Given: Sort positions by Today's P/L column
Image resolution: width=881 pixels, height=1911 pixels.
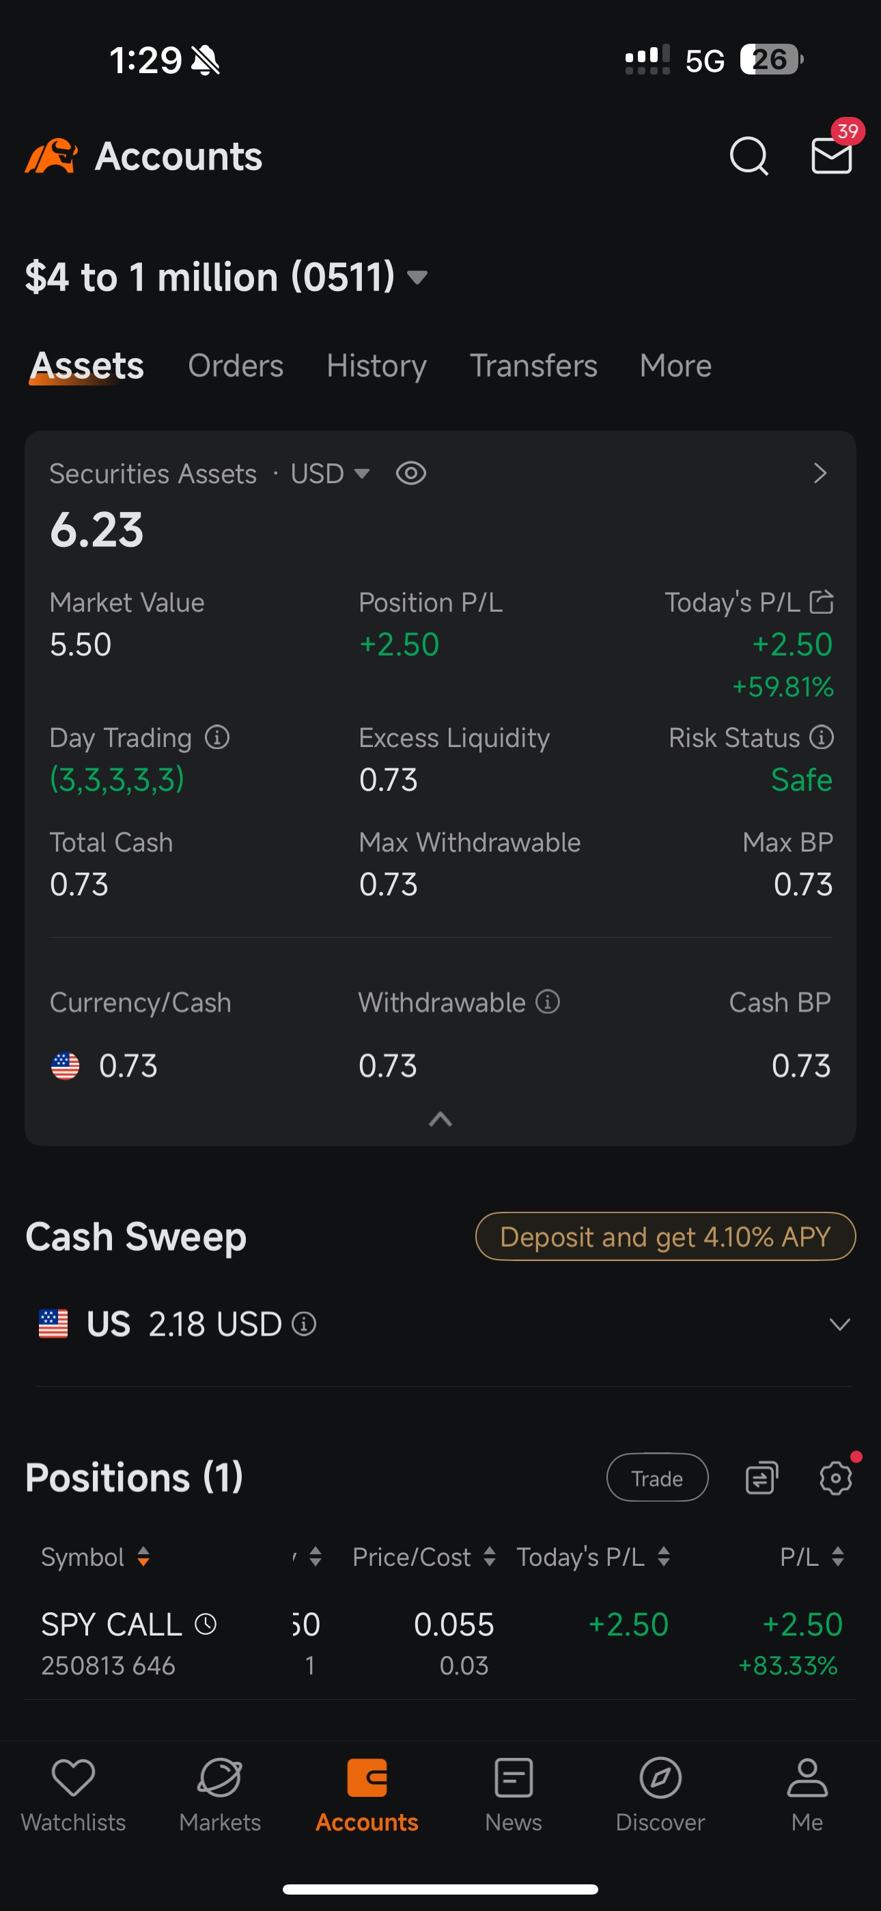Looking at the screenshot, I should pos(593,1557).
